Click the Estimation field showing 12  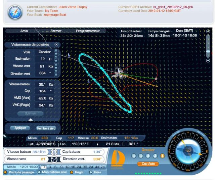(x=45, y=59)
